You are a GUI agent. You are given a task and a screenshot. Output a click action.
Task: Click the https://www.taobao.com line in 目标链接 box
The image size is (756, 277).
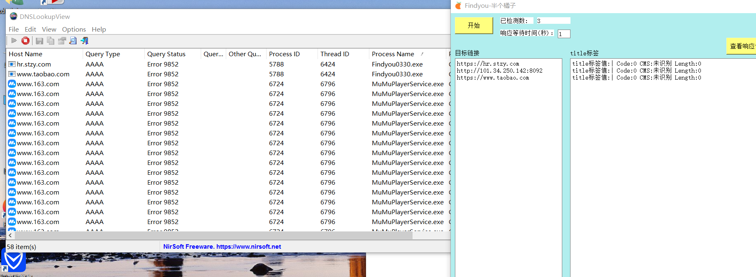pos(493,78)
